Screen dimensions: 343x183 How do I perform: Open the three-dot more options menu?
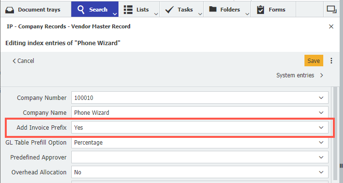click(x=331, y=61)
